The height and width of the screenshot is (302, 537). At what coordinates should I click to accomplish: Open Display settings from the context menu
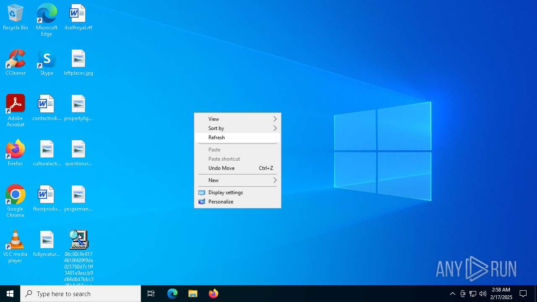237,193
